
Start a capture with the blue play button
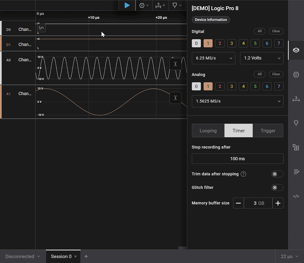click(x=127, y=5)
